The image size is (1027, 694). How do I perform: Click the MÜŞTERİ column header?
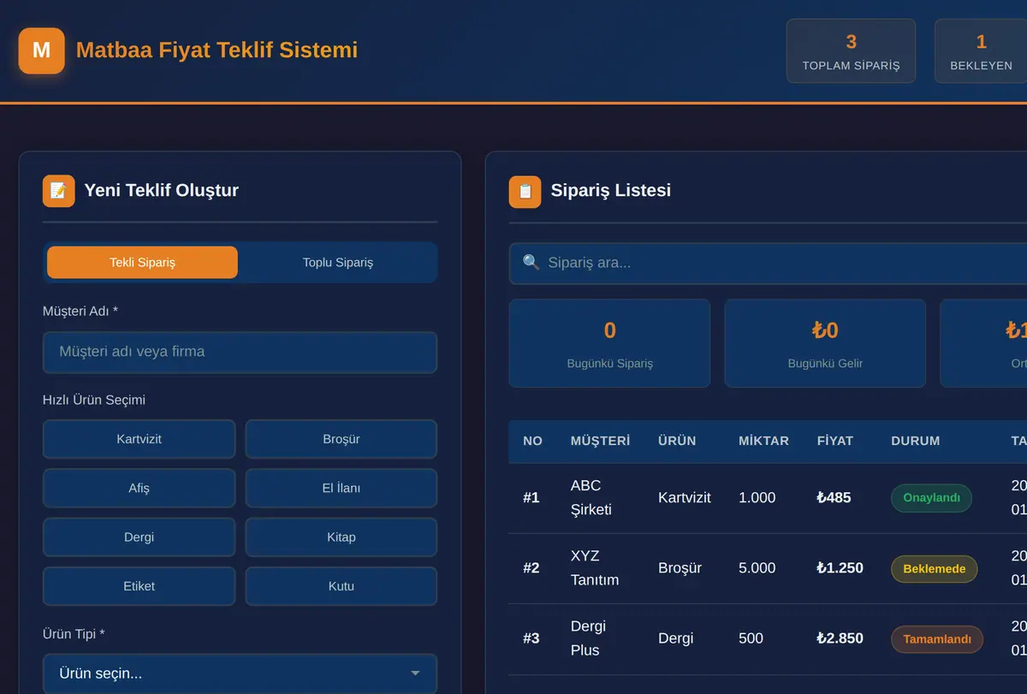click(x=600, y=442)
